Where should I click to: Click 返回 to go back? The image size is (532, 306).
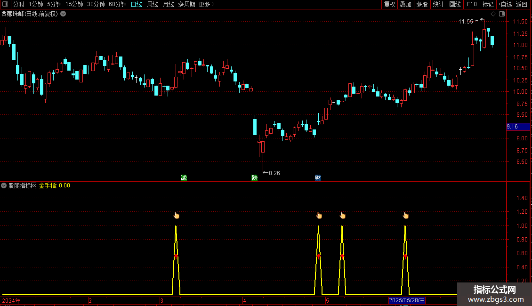point(522,4)
